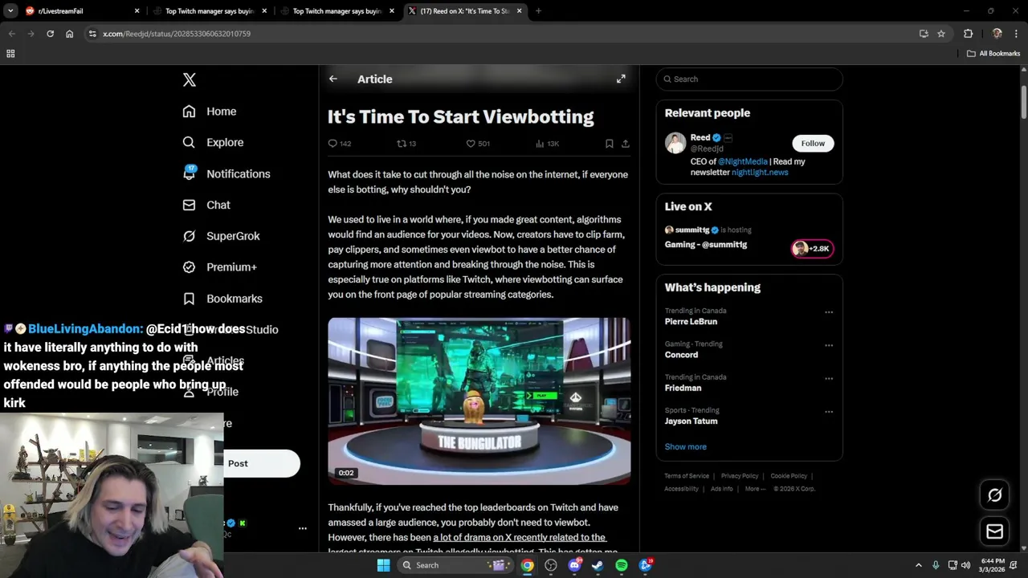Open Spotify from the taskbar

622,565
